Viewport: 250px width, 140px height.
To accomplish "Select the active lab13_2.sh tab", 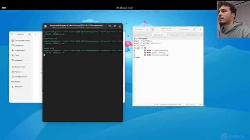I will click(x=158, y=35).
